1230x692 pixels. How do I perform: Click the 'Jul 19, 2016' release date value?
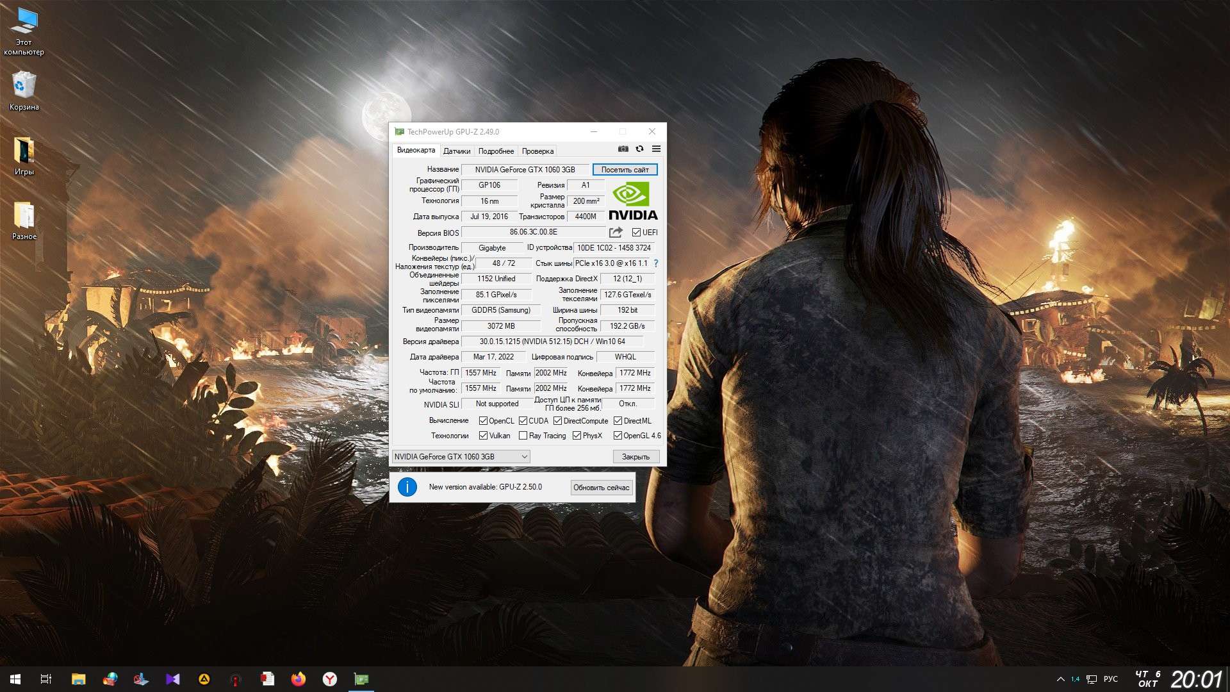[489, 217]
